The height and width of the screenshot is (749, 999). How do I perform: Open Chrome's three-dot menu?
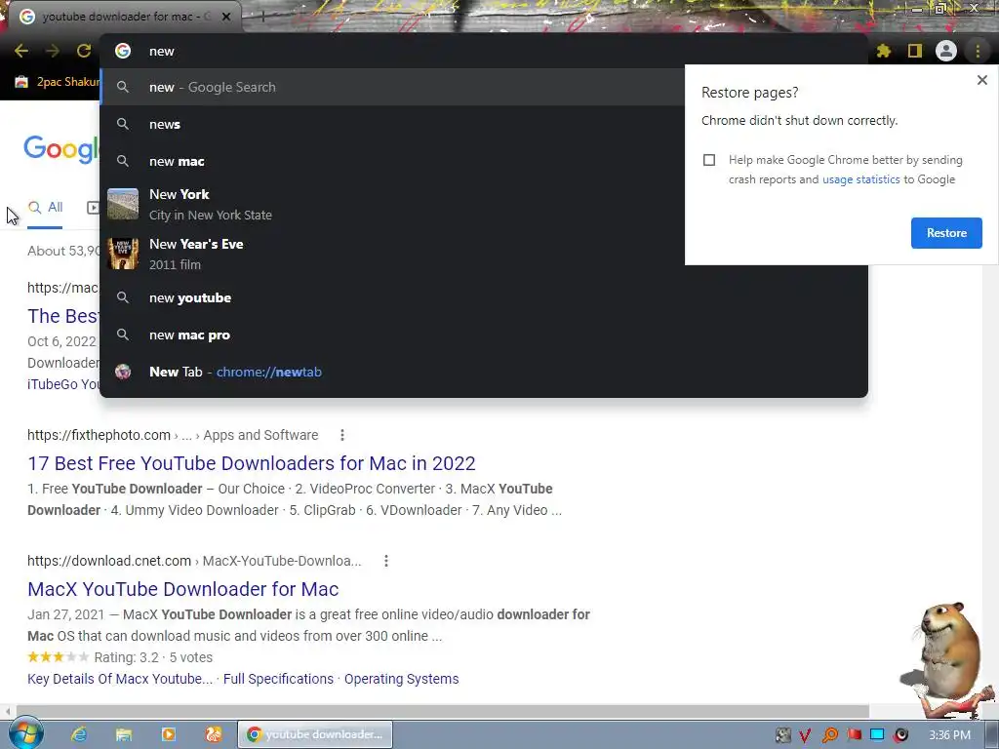(978, 51)
